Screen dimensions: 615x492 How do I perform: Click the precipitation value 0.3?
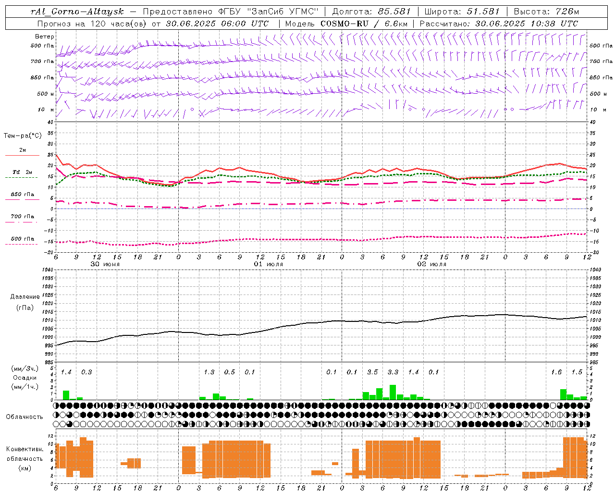point(86,372)
